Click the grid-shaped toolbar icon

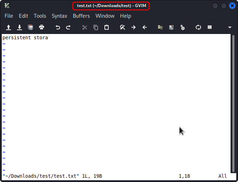coord(210,27)
